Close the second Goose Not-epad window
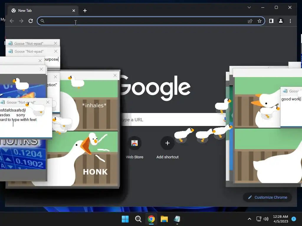Viewport: 302px width, 226px height. [x=56, y=51]
